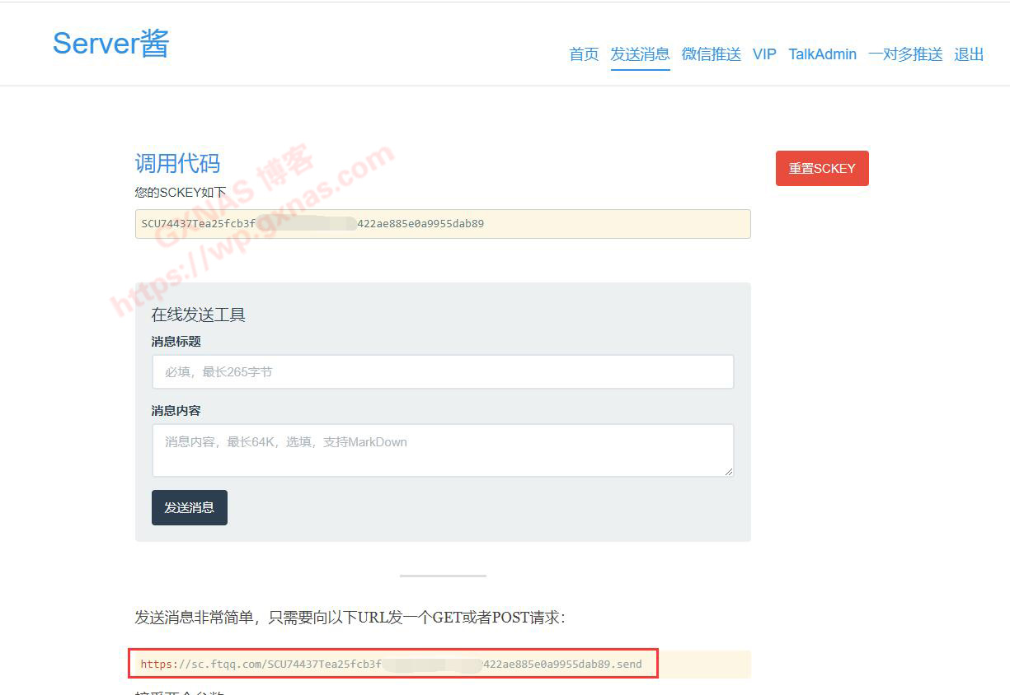Focus the 消息标题 input field
Screen dimensions: 1010x695
(443, 372)
